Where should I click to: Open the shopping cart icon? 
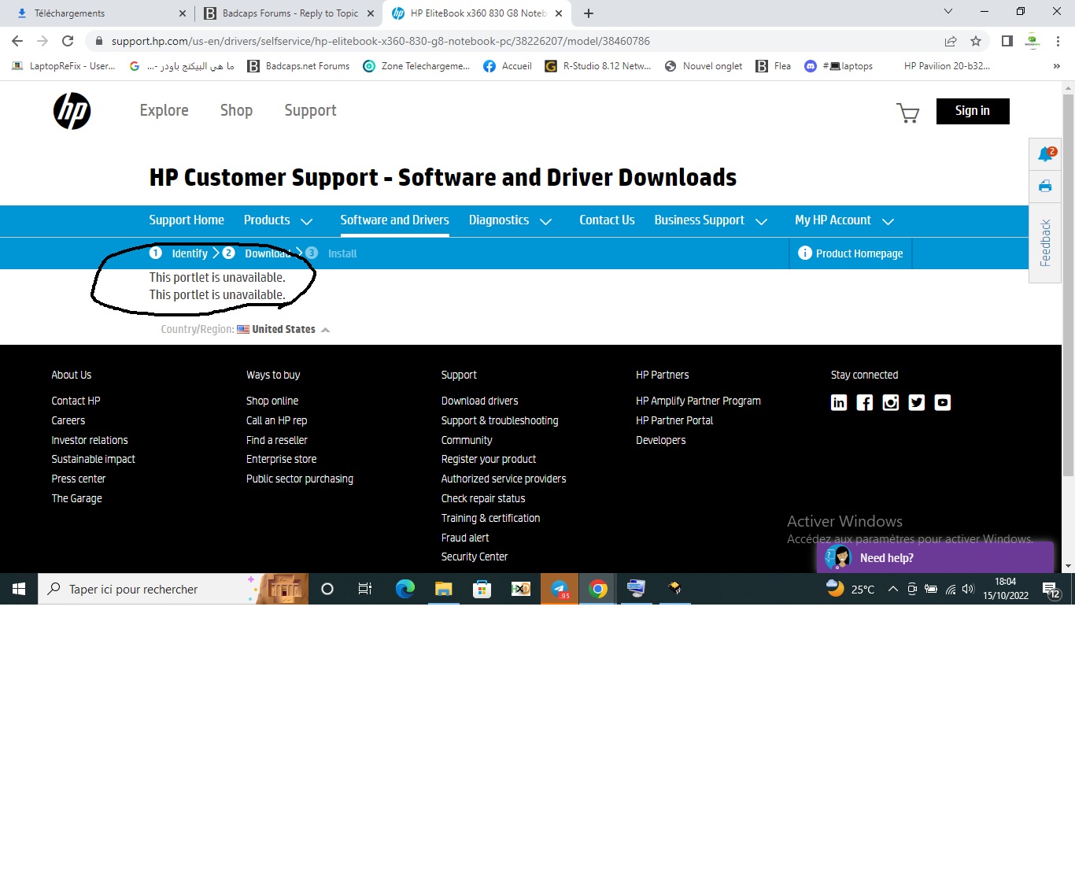pos(907,113)
